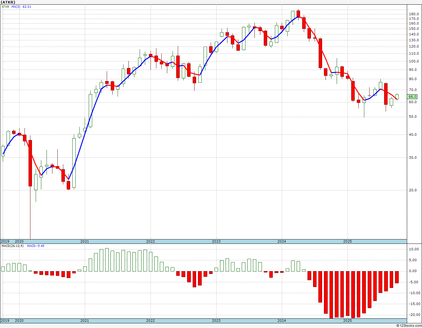Click 2023 on the MACD panel time axis

[x=216, y=321]
